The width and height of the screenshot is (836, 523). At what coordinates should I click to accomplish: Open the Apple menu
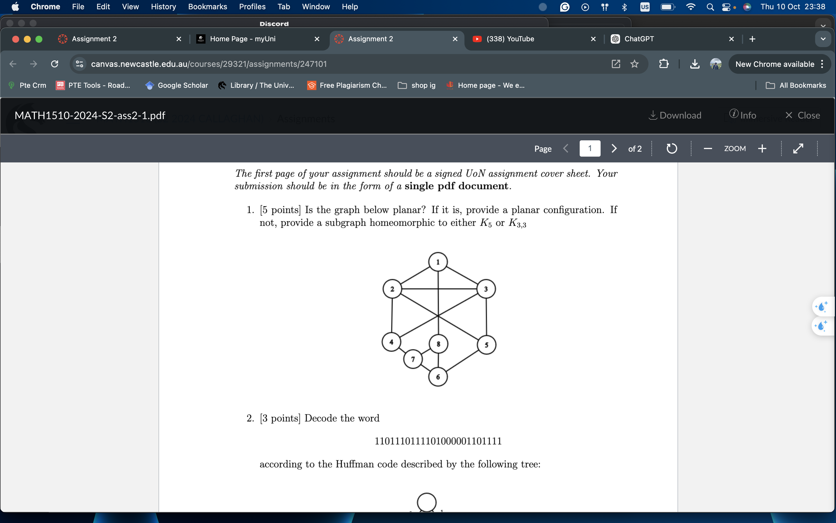coord(15,7)
